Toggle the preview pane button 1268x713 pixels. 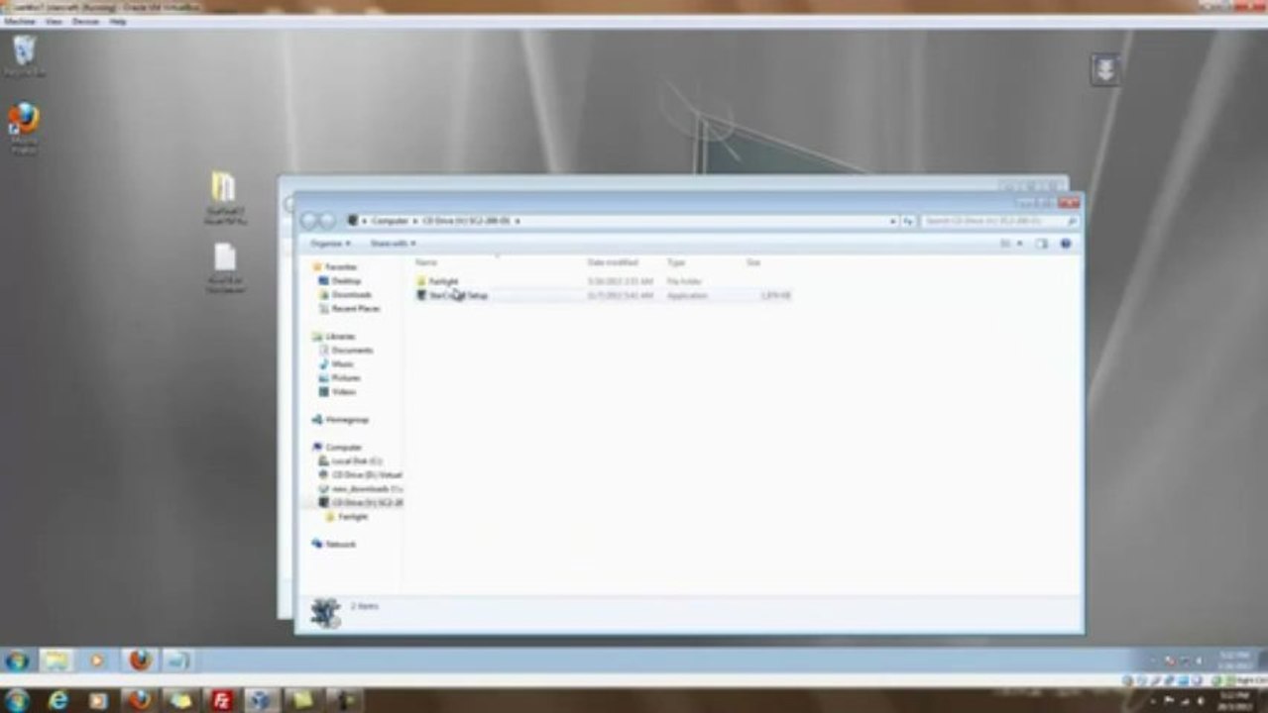click(1041, 244)
